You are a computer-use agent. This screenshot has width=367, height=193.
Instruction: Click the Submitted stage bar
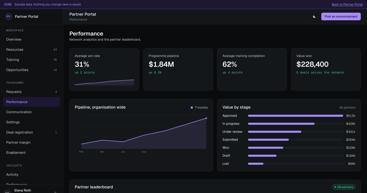pyautogui.click(x=295, y=139)
